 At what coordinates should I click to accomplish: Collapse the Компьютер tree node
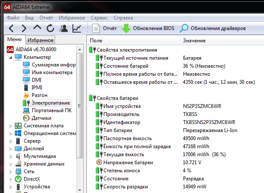pyautogui.click(x=11, y=58)
